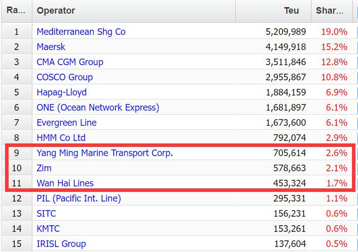This screenshot has width=358, height=252.
Task: Open the Maersk operator link
Action: point(51,47)
